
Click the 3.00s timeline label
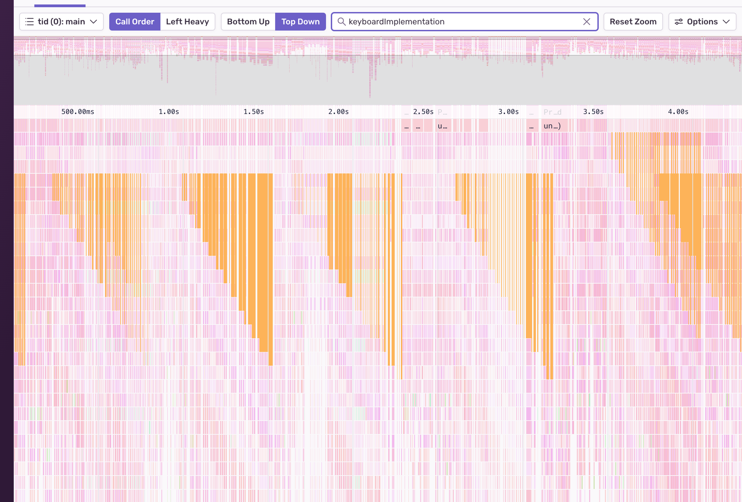pyautogui.click(x=508, y=112)
